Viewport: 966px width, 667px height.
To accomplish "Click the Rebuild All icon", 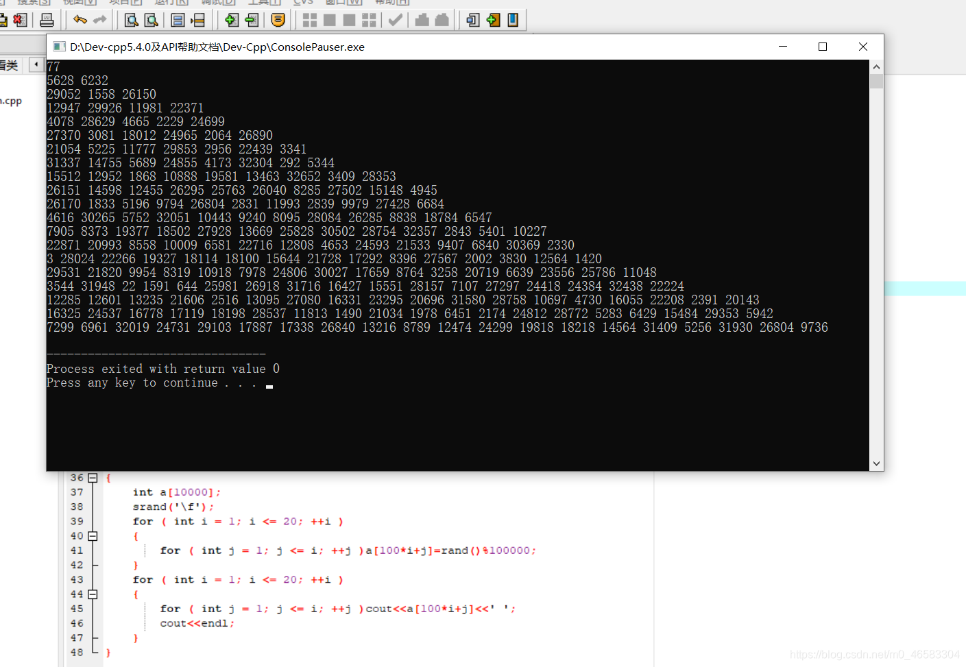I will pyautogui.click(x=369, y=20).
